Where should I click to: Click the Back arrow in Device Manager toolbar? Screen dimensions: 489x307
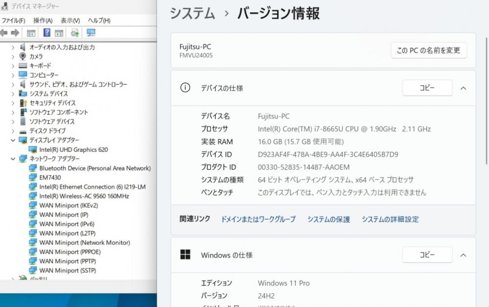pos(4,33)
